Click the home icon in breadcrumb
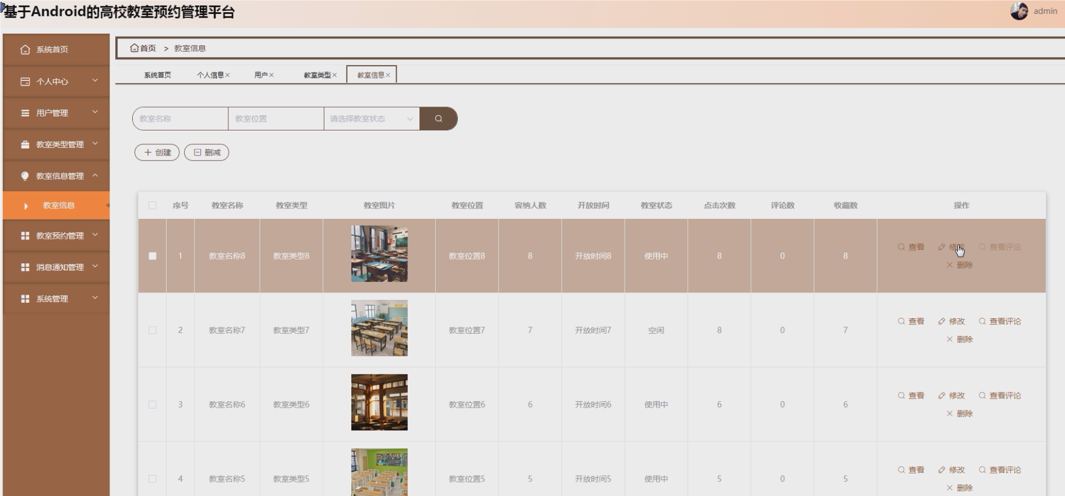1065x496 pixels. pyautogui.click(x=135, y=48)
